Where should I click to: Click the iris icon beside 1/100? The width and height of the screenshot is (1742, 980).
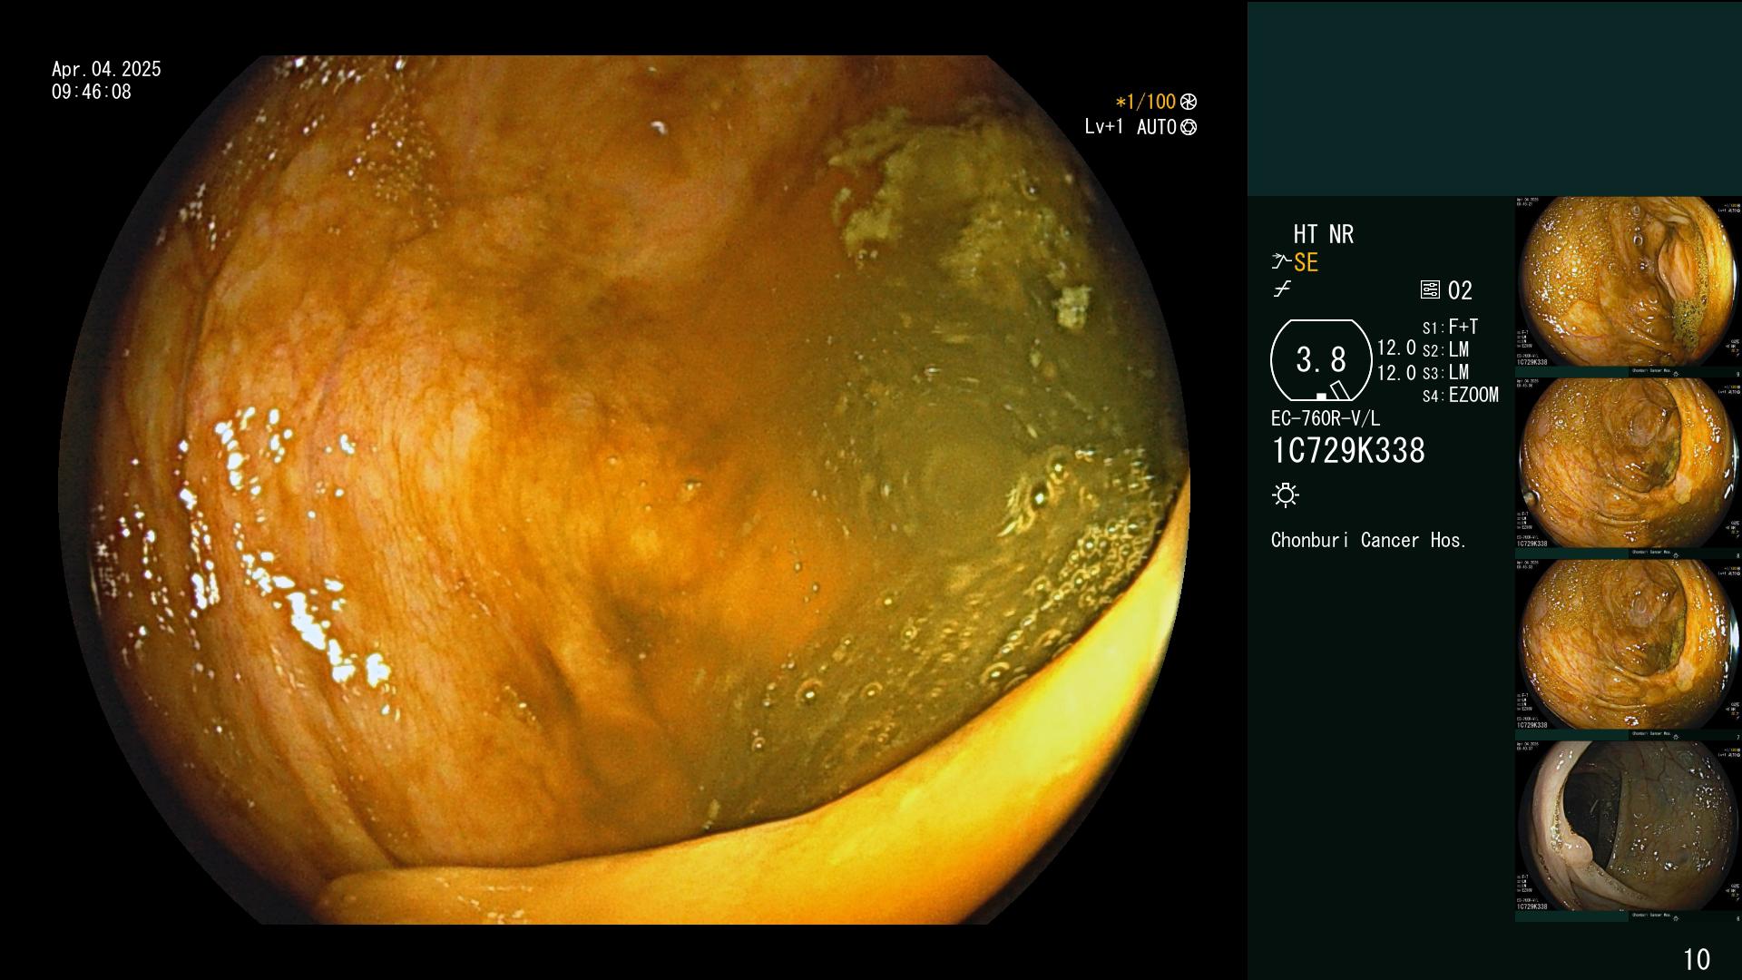pyautogui.click(x=1189, y=103)
